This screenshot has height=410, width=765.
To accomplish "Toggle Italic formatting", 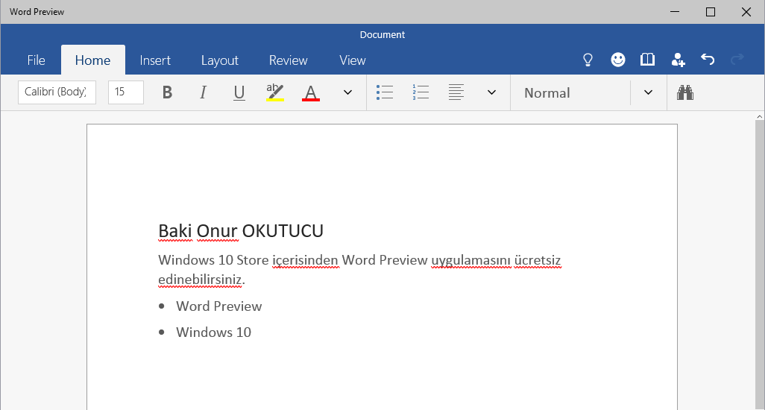I will pos(203,92).
